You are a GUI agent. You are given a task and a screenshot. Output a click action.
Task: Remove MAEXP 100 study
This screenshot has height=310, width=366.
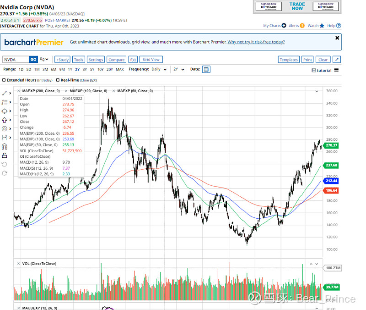[66, 91]
